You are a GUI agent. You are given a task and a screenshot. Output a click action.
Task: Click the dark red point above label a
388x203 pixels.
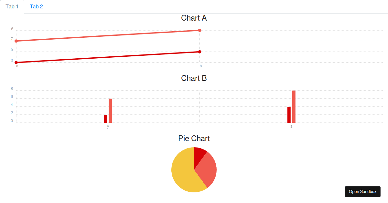pos(16,62)
